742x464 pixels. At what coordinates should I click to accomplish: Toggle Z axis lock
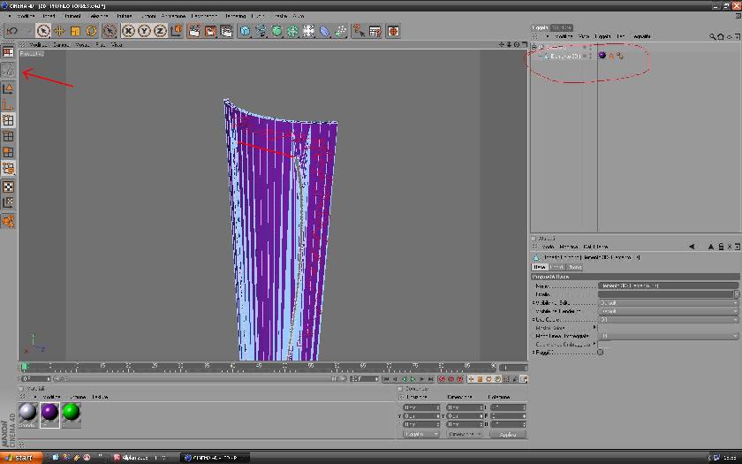160,31
